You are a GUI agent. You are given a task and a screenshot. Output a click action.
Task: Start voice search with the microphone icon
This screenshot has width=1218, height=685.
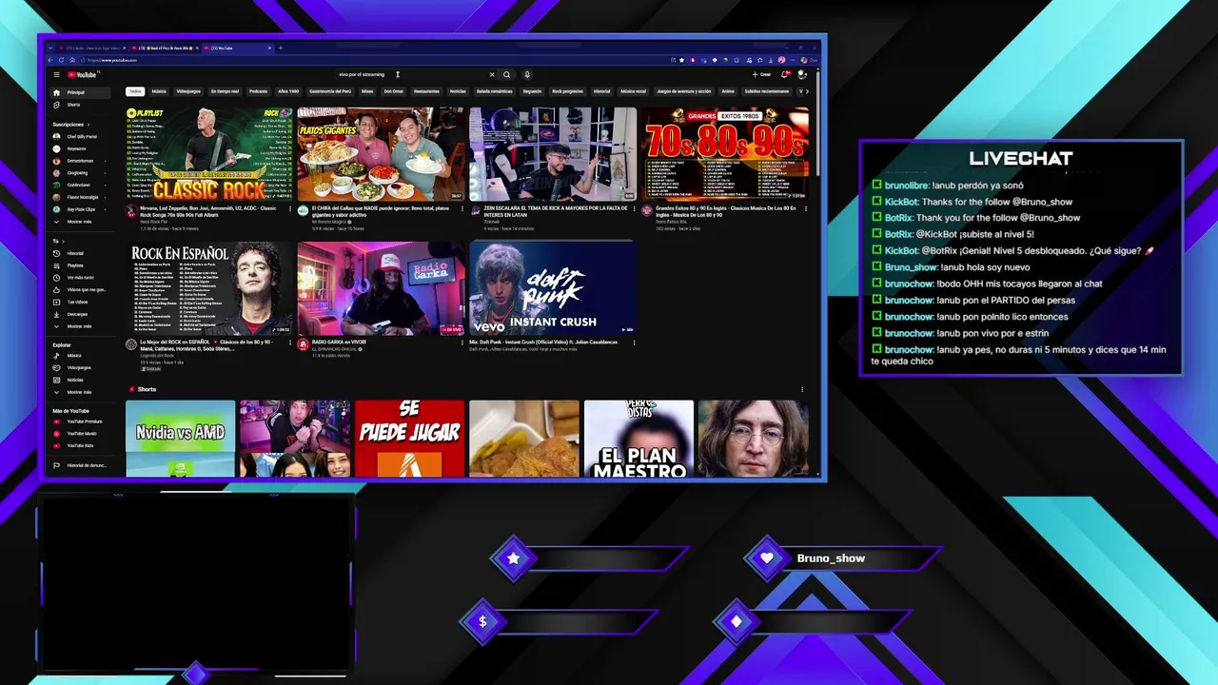tap(527, 75)
